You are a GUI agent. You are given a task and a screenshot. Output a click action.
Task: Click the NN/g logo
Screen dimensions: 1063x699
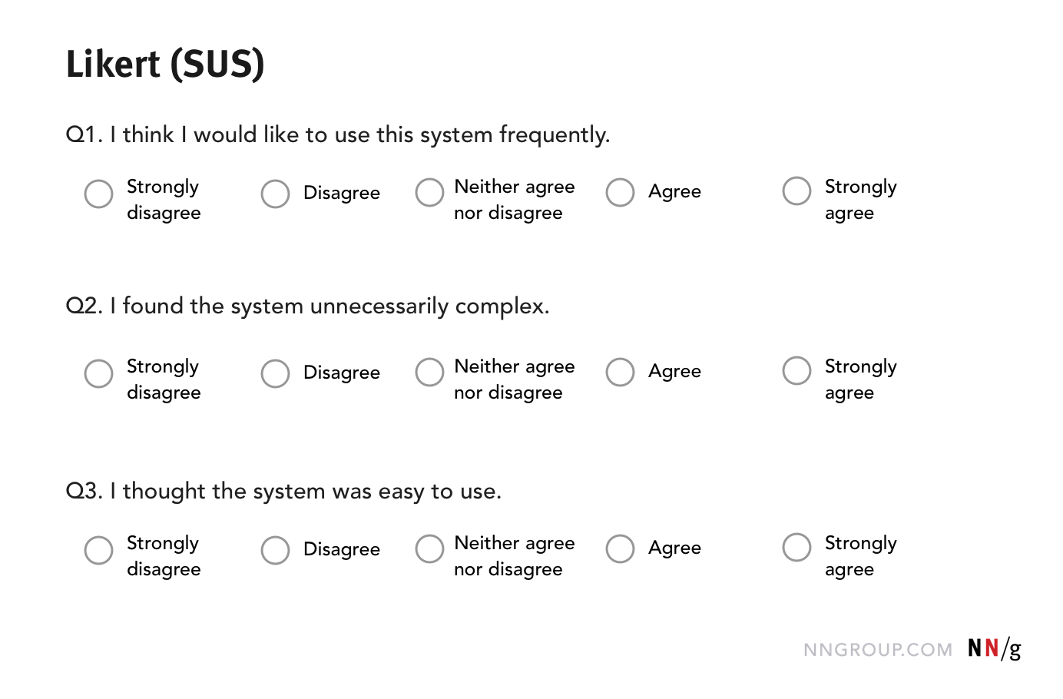994,649
